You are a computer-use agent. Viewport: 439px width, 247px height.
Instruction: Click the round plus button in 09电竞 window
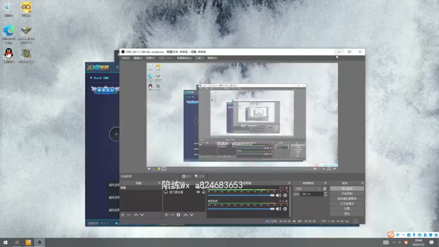pyautogui.click(x=115, y=134)
